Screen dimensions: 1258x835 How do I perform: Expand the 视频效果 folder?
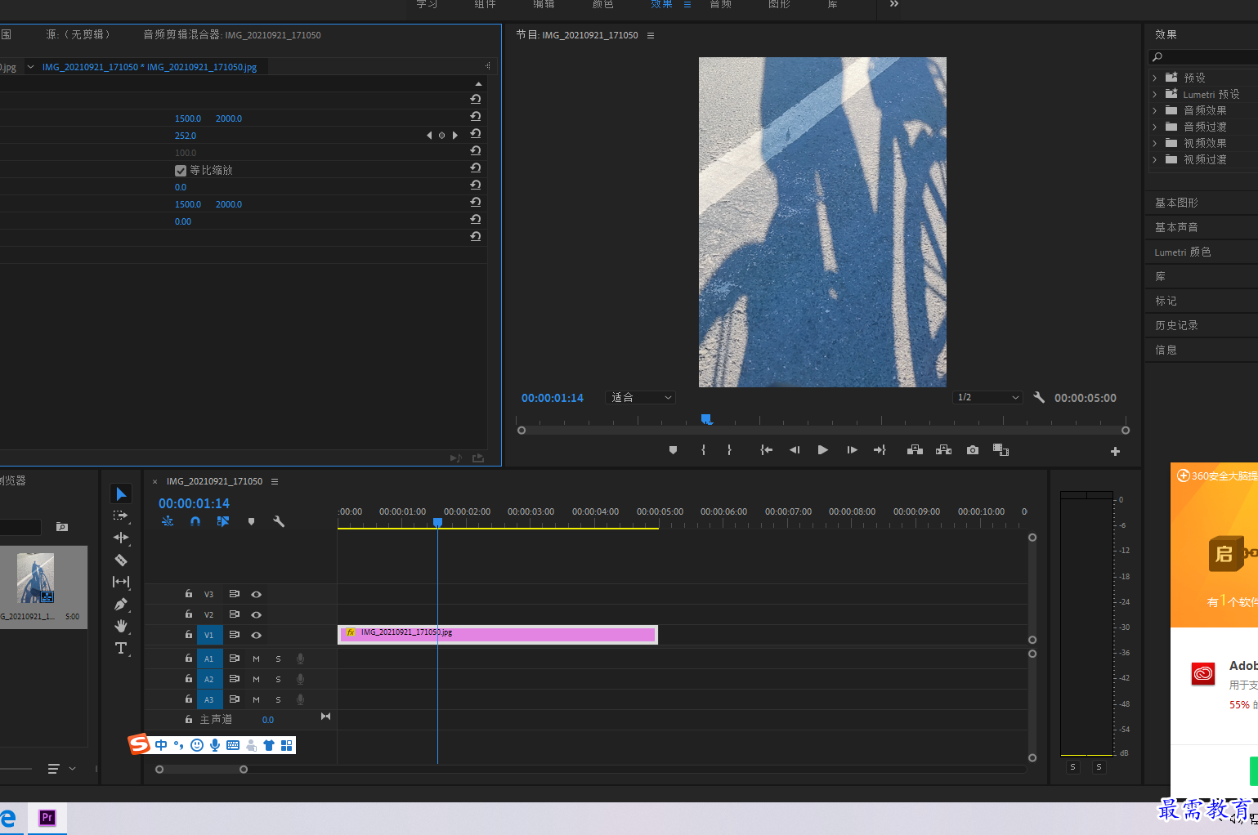pyautogui.click(x=1154, y=143)
